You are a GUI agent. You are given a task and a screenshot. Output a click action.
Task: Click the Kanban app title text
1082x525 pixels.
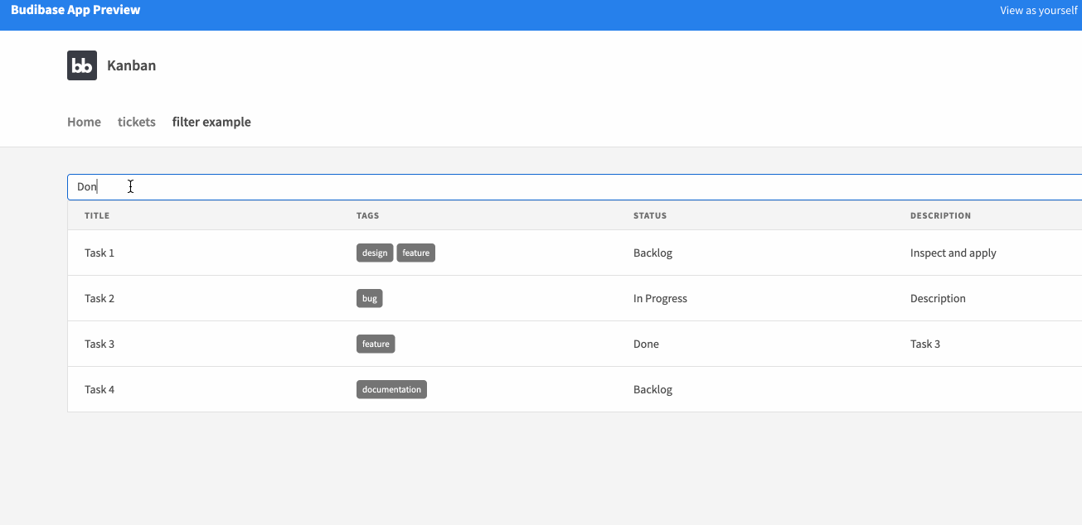point(133,65)
